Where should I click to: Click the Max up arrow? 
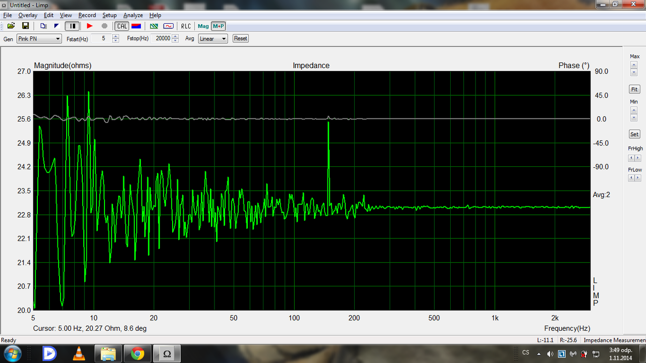[x=634, y=65]
